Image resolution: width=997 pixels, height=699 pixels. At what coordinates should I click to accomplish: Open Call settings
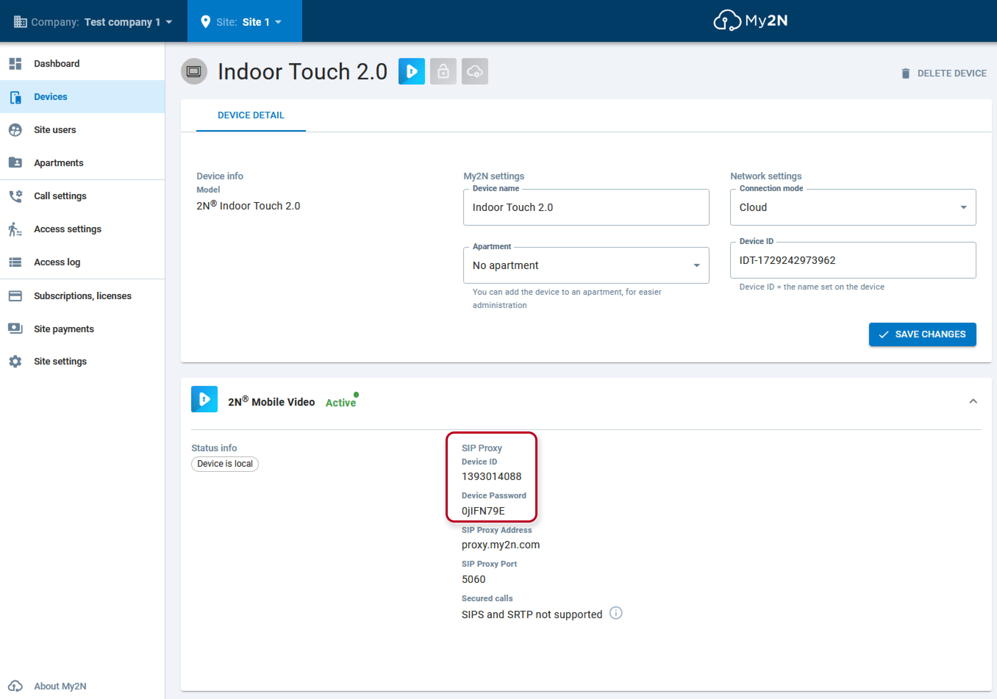(x=82, y=196)
